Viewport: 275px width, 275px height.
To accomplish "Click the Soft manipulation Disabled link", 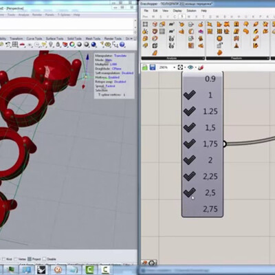I will [127, 73].
